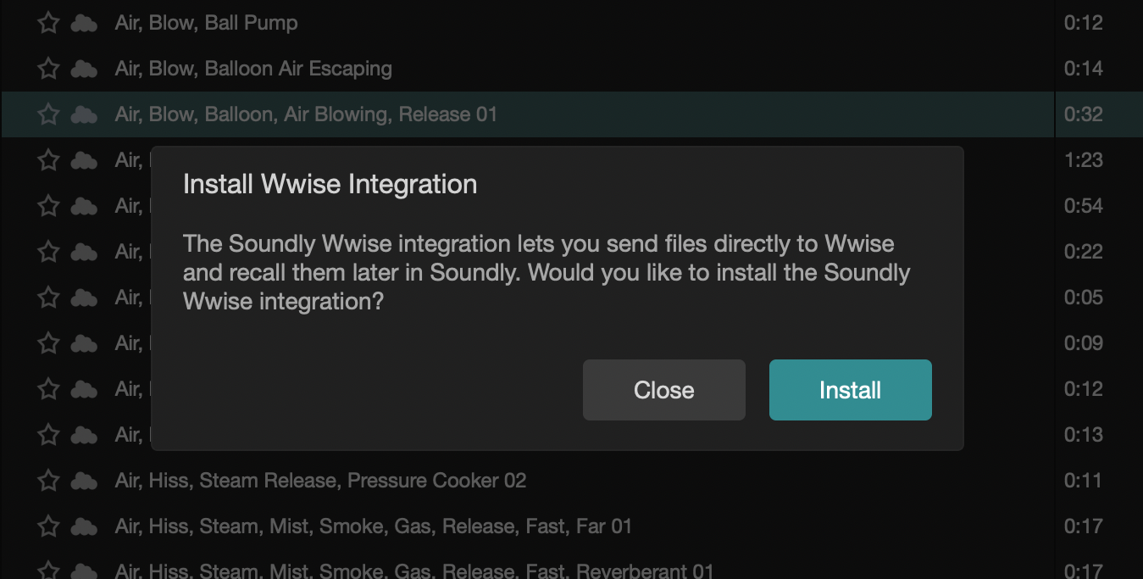Click the cloud icon beside "Smoke, Gas, Release, Fast, Far 01"

(x=84, y=526)
